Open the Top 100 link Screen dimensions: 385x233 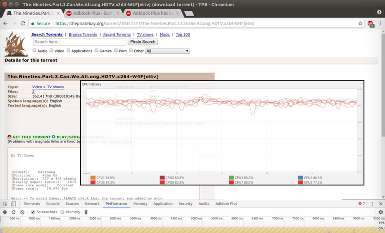[x=183, y=35]
